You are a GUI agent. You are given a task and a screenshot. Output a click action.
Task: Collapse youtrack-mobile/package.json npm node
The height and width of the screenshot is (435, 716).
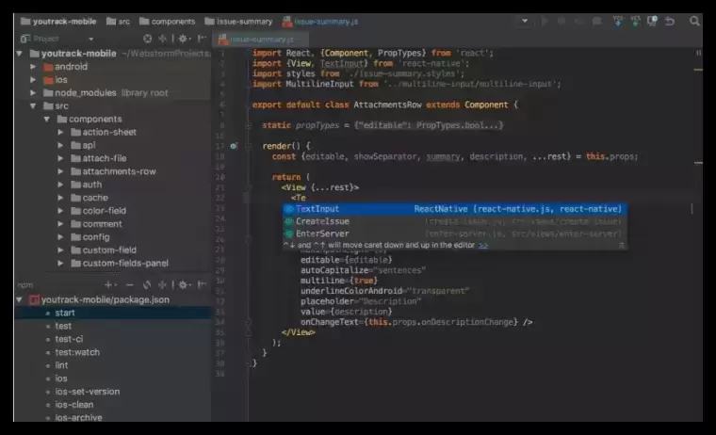[x=19, y=300]
